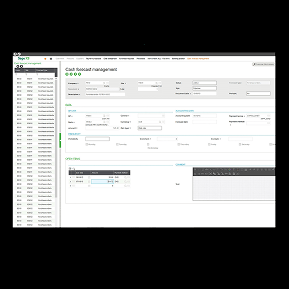Click the Payment method selection icon
289x289 pixels.
click(x=268, y=123)
